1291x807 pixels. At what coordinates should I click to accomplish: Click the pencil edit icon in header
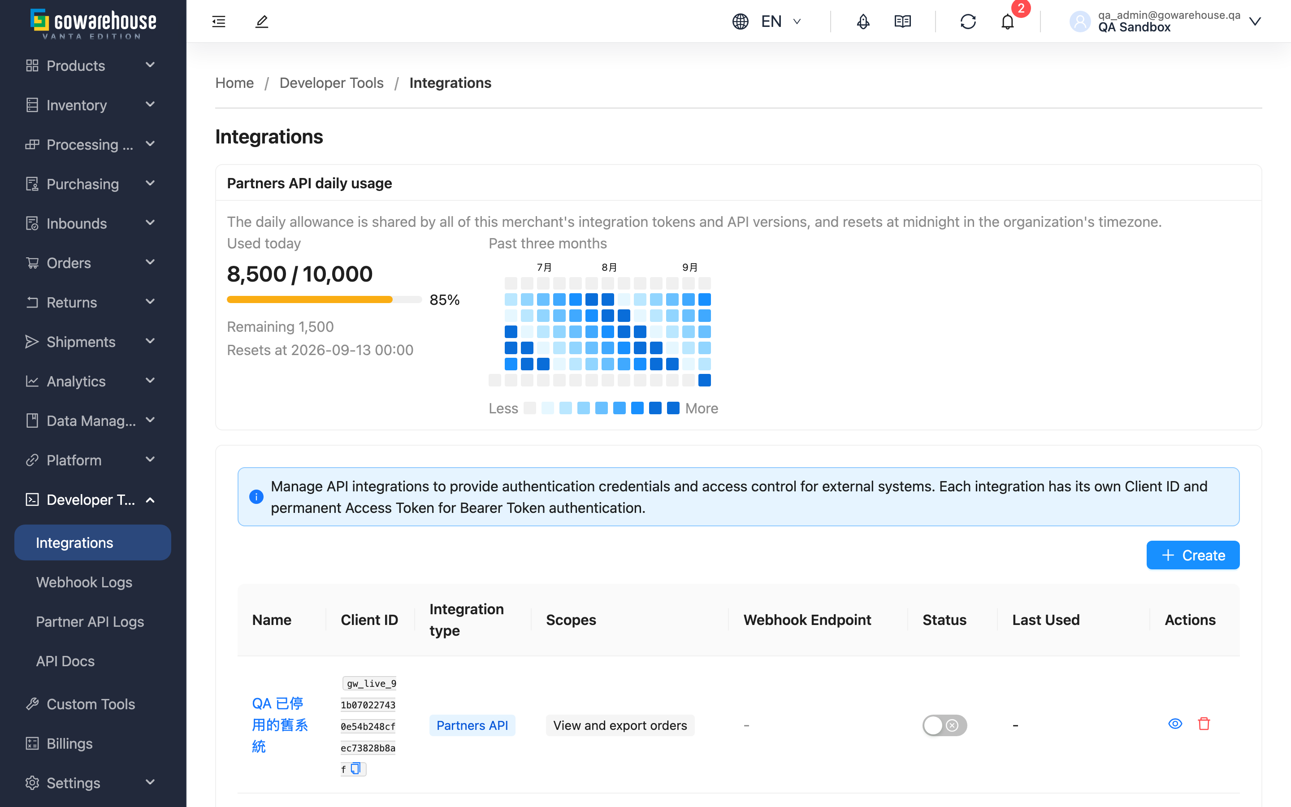coord(261,22)
